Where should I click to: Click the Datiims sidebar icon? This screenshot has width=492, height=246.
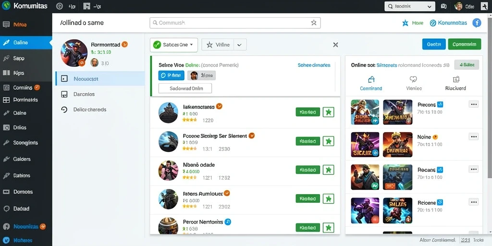click(6, 175)
